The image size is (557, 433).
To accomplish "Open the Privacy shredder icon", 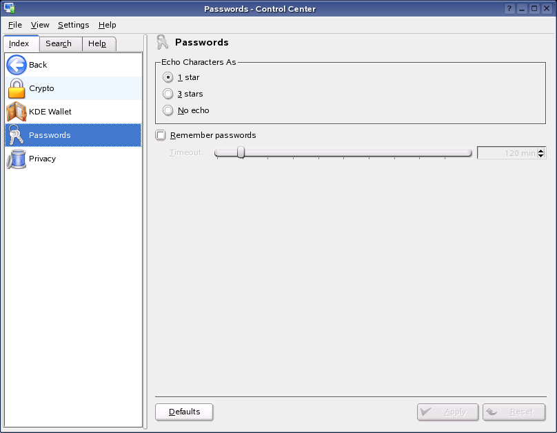I will coord(17,159).
